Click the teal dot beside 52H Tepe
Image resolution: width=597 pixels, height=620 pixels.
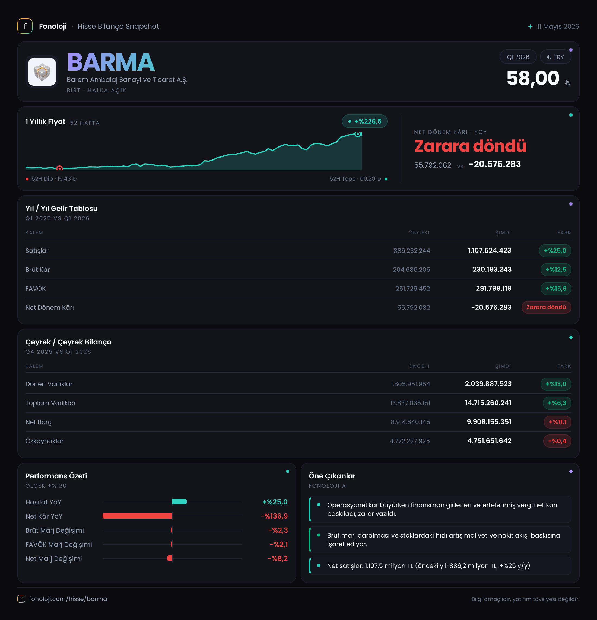[x=386, y=179]
